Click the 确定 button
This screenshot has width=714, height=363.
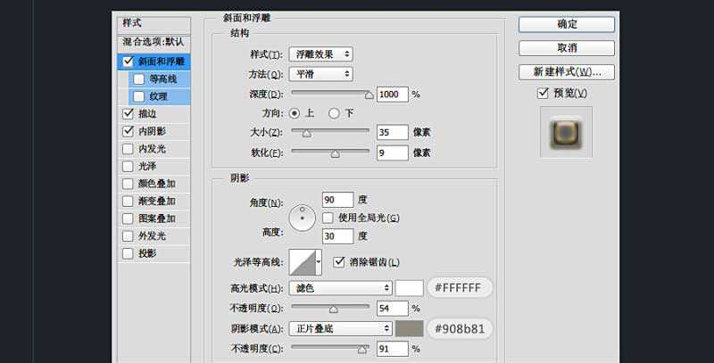566,24
